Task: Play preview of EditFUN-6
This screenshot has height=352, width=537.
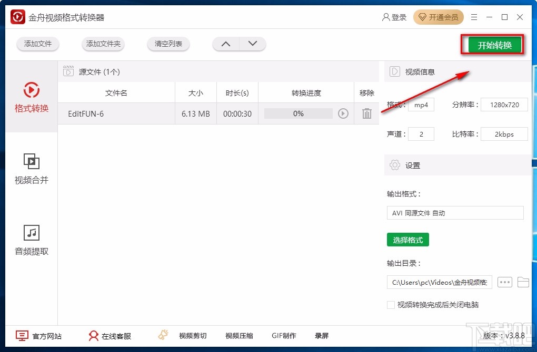Action: 343,113
